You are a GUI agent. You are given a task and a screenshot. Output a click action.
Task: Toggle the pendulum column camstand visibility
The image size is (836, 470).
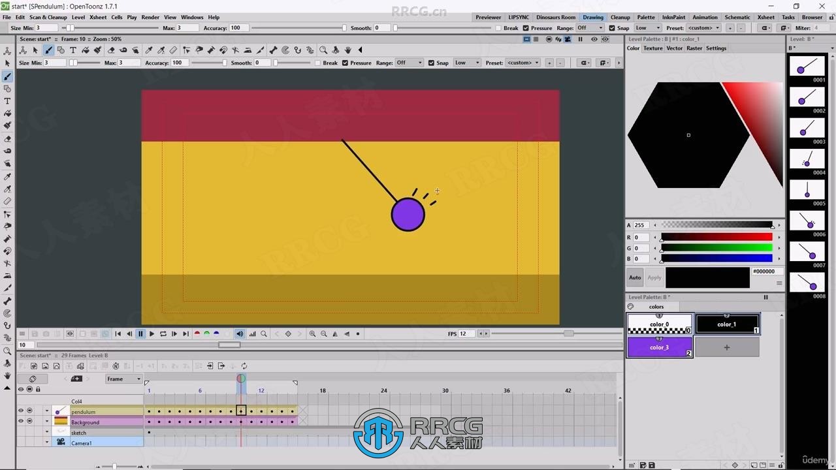(29, 411)
